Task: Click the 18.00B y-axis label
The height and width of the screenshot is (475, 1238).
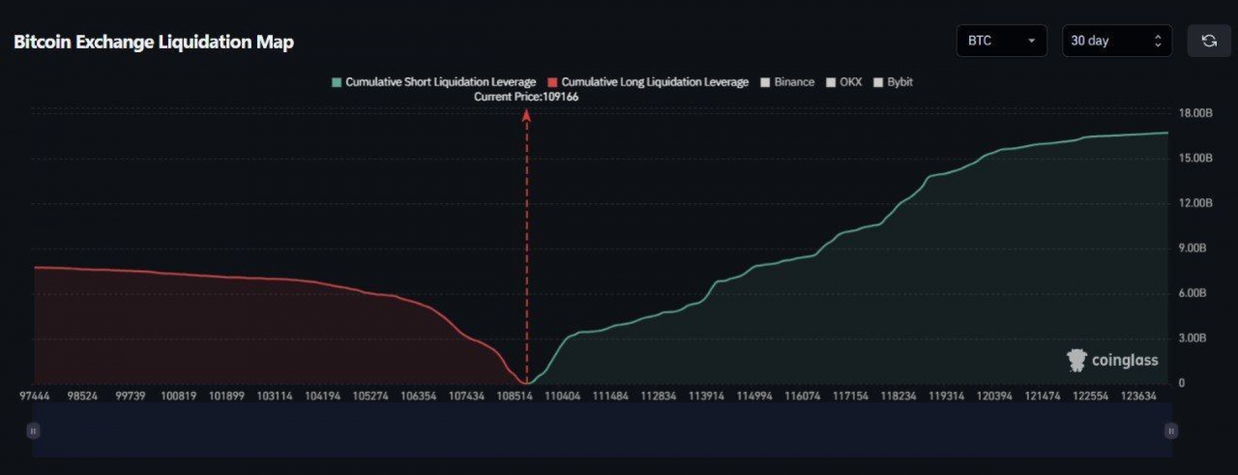Action: point(1195,113)
